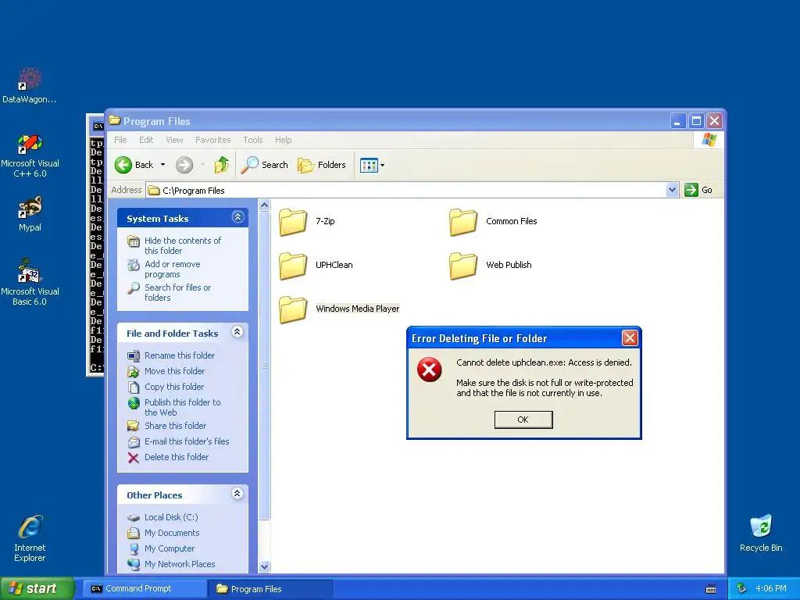Select the UPHClean folder icon
The image size is (800, 600).
[294, 266]
